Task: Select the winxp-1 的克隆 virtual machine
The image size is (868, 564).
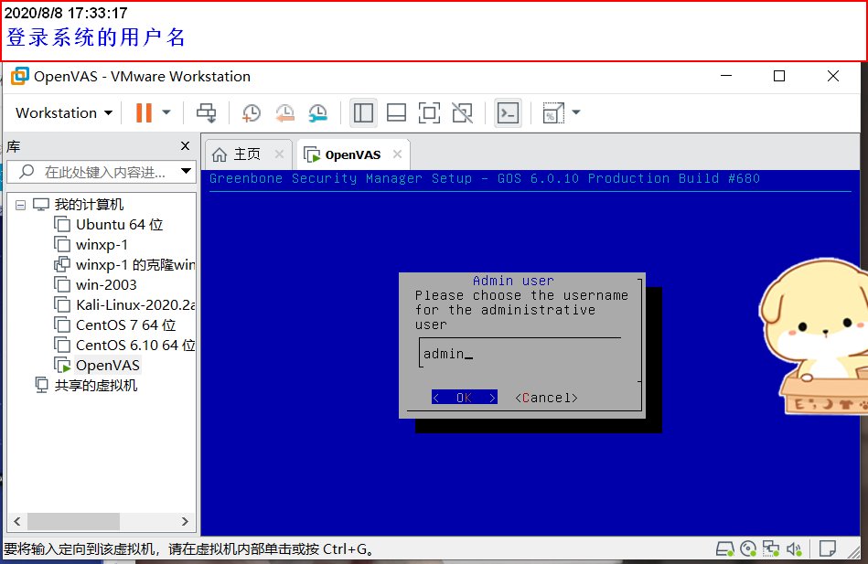Action: click(135, 264)
